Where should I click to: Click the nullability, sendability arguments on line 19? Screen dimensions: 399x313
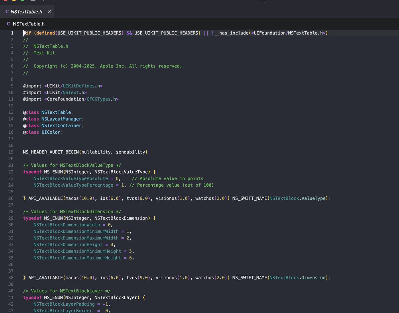[113, 152]
